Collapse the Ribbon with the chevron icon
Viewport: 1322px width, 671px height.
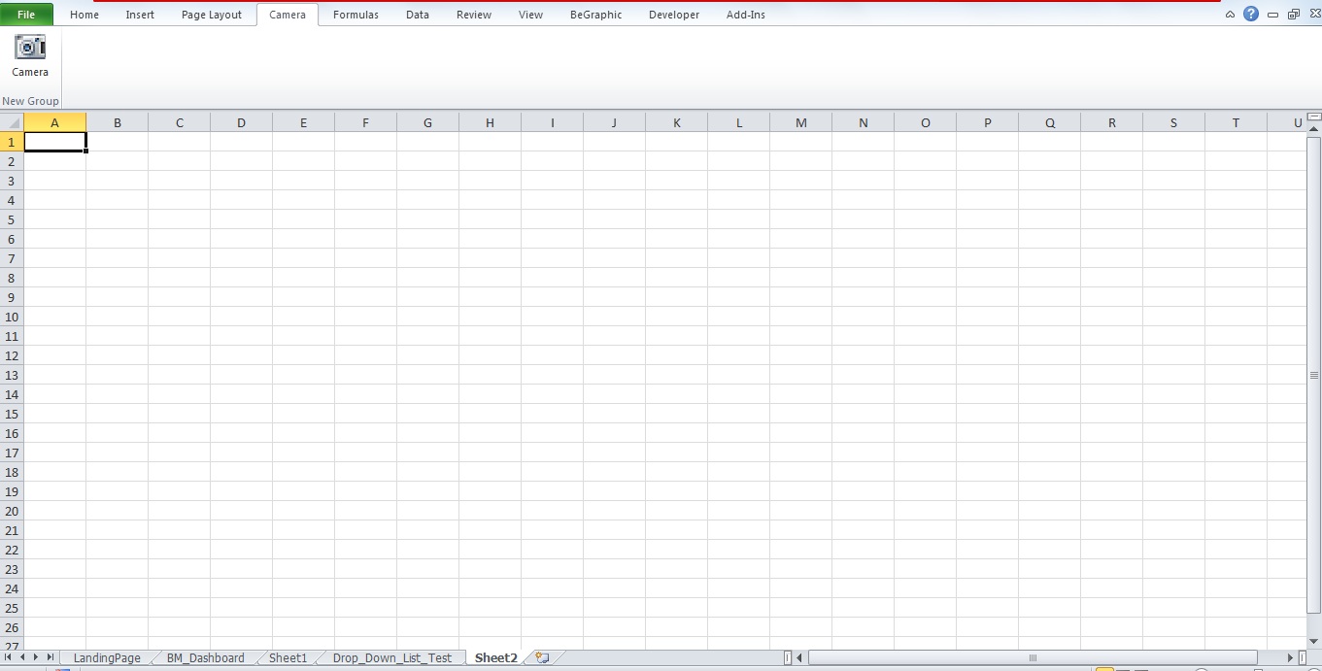(x=1230, y=14)
